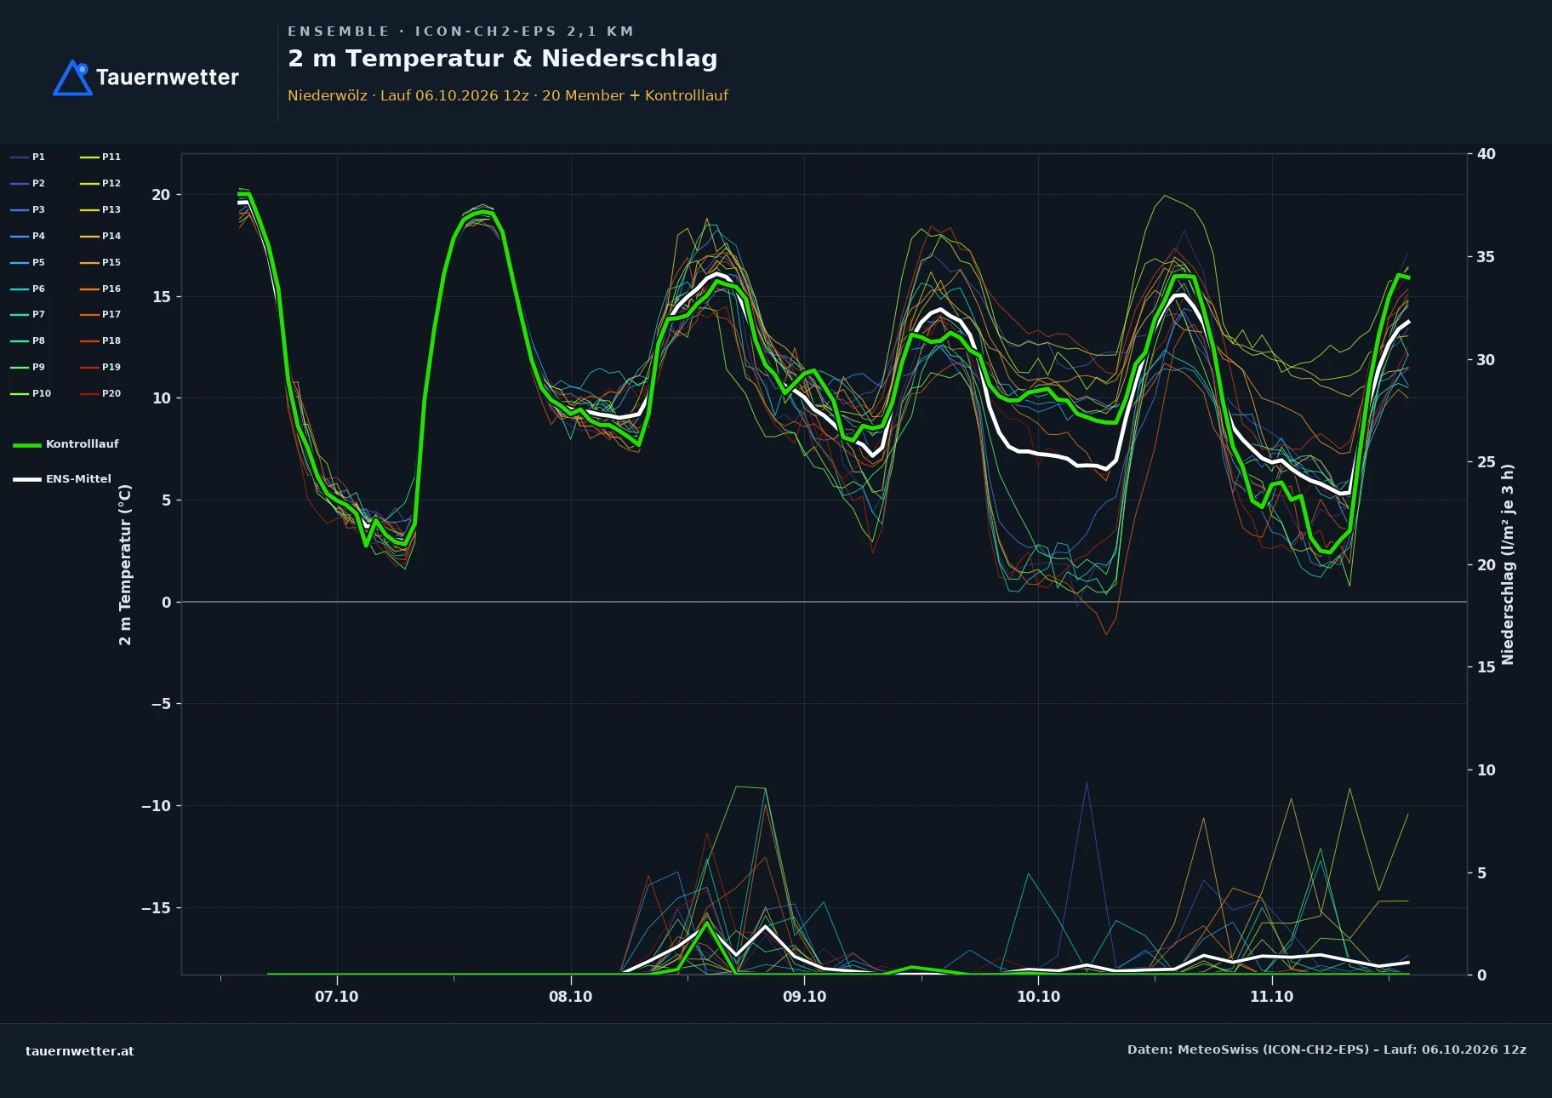Click the 'Niederschlag (l/m² je 3 h)' axis title
Viewport: 1552px width, 1098px height.
pos(1508,564)
